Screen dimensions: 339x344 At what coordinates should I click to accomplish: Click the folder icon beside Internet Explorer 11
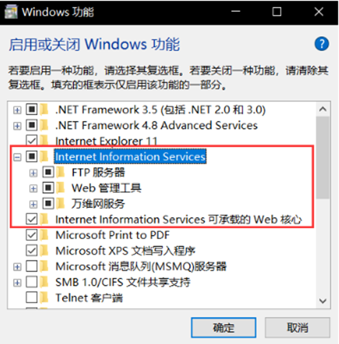[x=44, y=141]
